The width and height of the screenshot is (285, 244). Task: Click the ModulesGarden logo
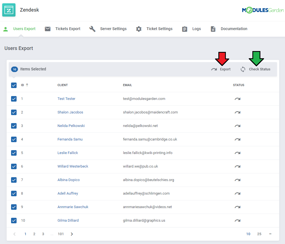point(263,10)
